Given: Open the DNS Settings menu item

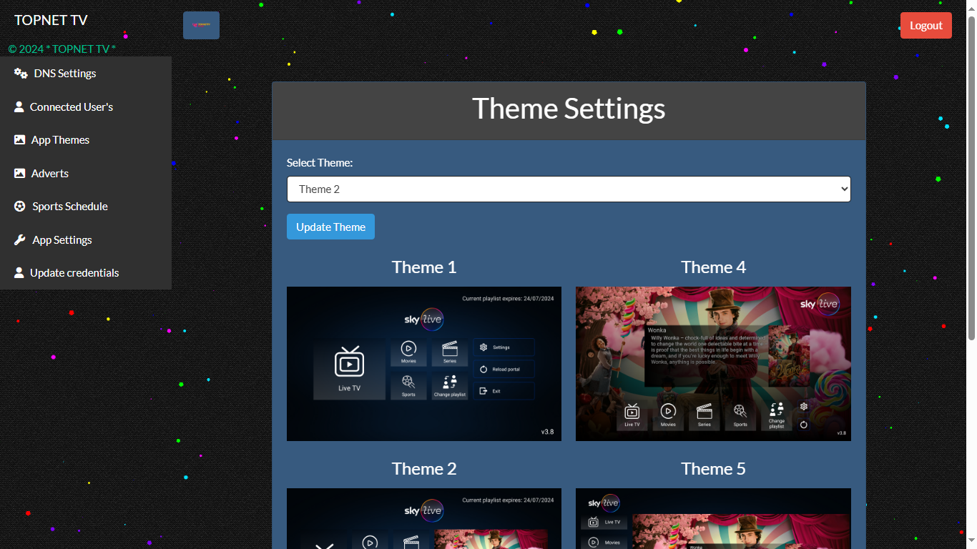Looking at the screenshot, I should point(86,73).
